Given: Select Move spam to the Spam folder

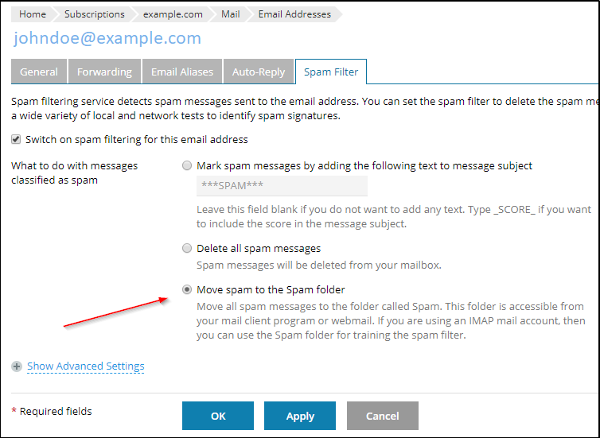Looking at the screenshot, I should pyautogui.click(x=187, y=289).
